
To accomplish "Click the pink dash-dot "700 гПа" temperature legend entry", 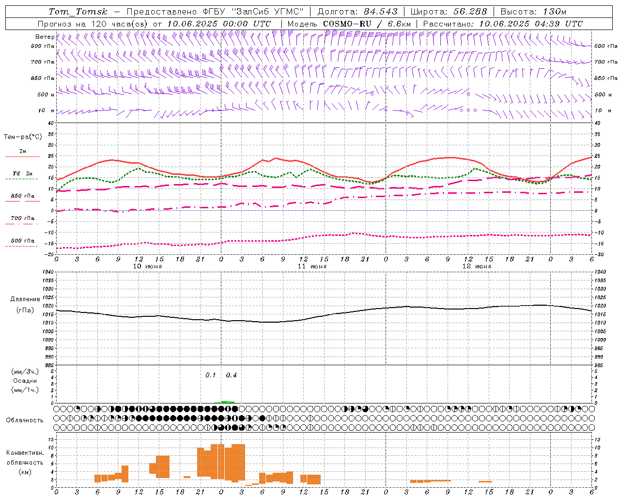I will click(x=23, y=220).
